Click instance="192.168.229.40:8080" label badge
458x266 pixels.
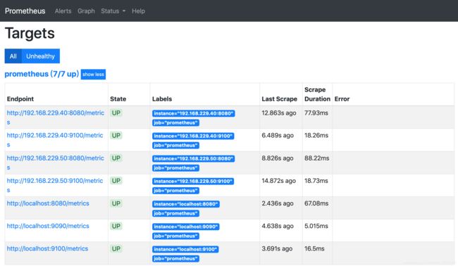pyautogui.click(x=193, y=113)
